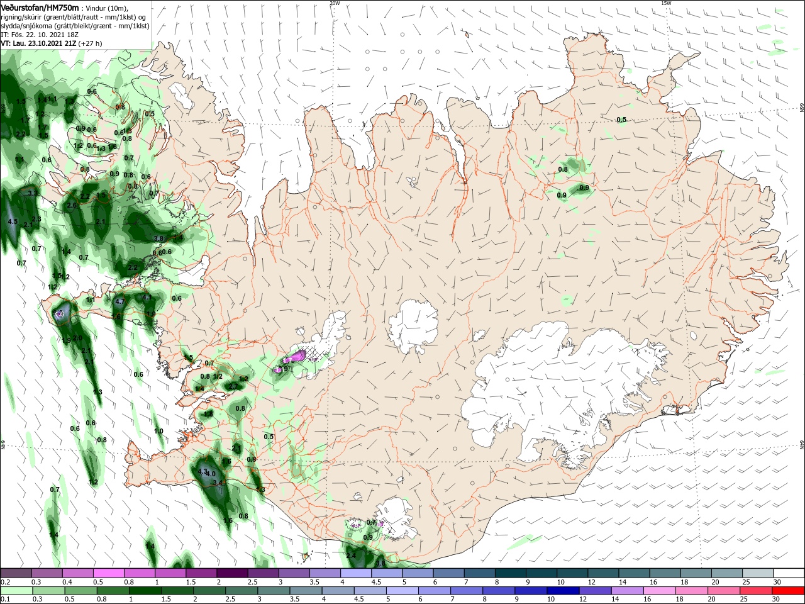This screenshot has height=604, width=805.
Task: Click the purple rain-scale swatch starting at 12
Action: (596, 591)
